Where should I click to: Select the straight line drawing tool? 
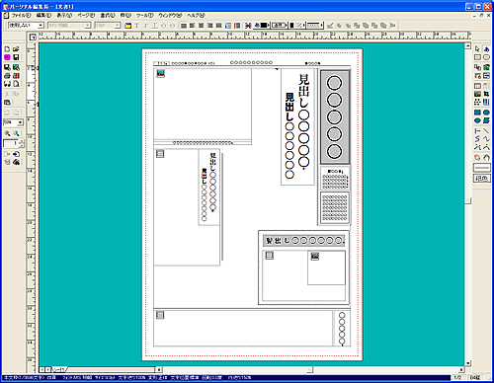486,131
